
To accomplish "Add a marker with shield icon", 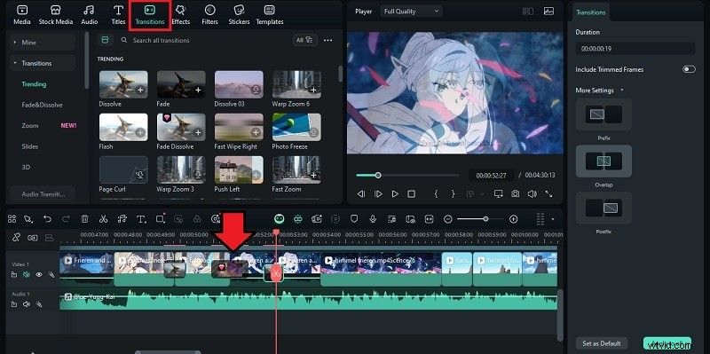I will click(354, 219).
